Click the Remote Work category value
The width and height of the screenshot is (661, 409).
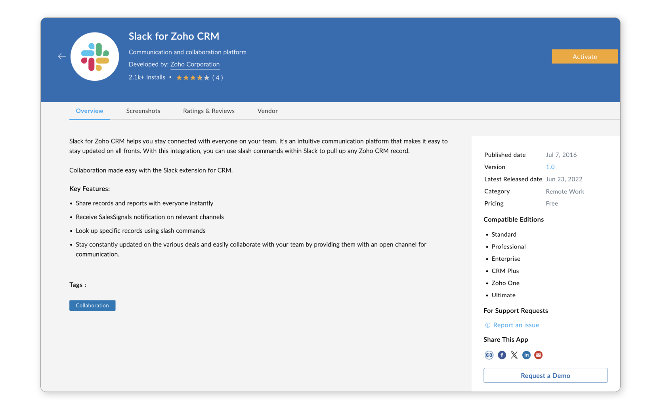pos(565,191)
